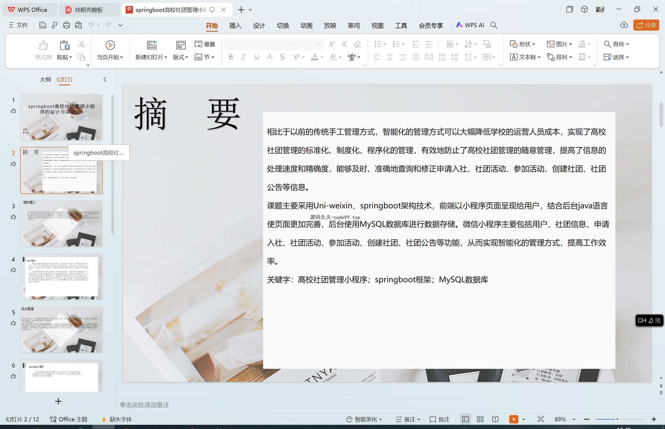
Task: Click the comments button in status bar
Action: click(x=440, y=419)
